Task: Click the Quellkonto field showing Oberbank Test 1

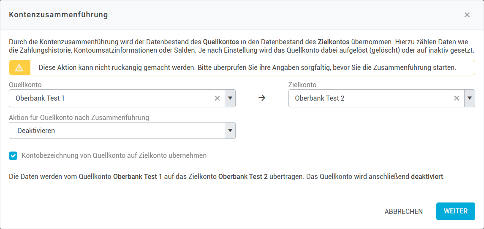Action: (x=110, y=99)
